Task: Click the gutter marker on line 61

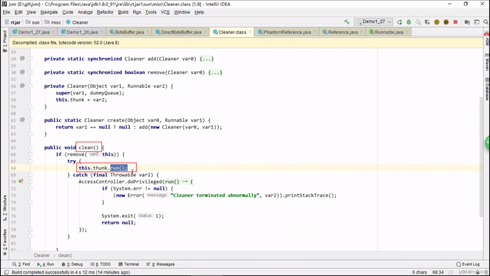Action: (x=22, y=120)
